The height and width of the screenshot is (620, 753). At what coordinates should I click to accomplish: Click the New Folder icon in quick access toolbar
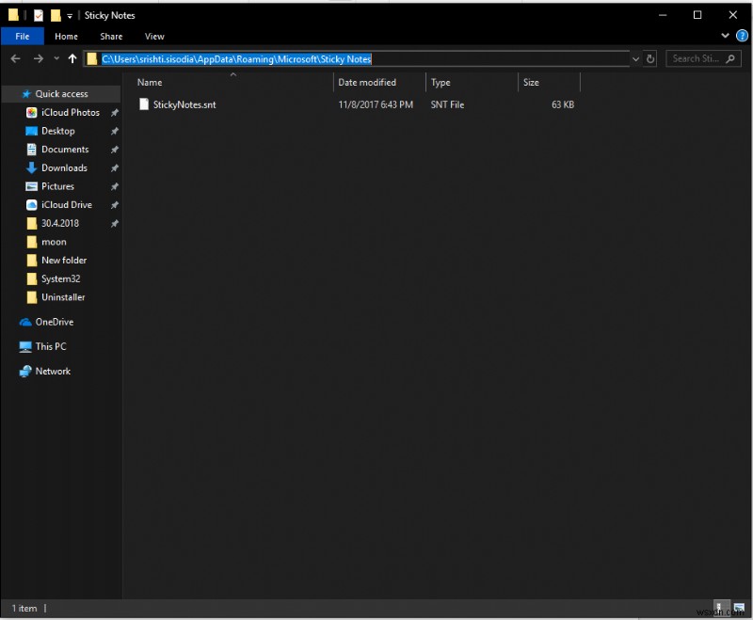(x=55, y=15)
